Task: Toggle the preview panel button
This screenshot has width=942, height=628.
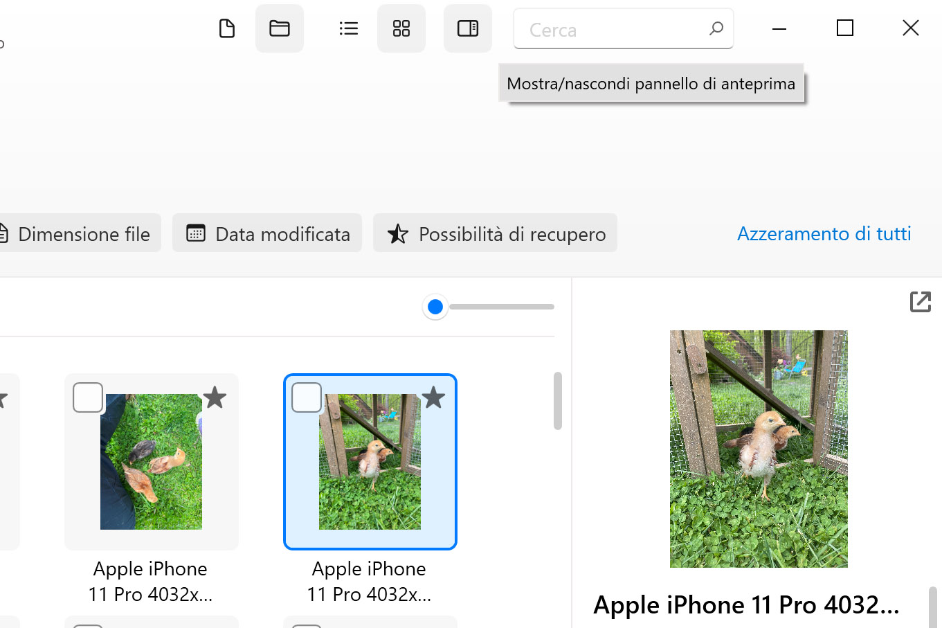Action: pos(468,28)
